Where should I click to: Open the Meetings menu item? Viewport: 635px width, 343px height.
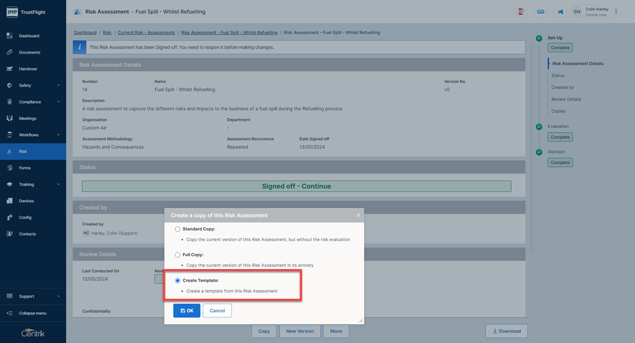27,118
